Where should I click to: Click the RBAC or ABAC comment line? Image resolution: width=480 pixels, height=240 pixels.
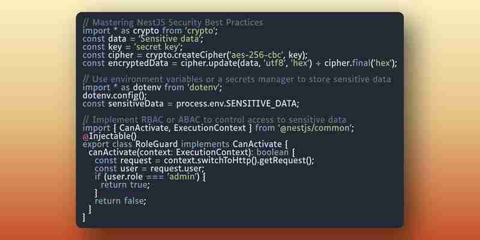214,119
